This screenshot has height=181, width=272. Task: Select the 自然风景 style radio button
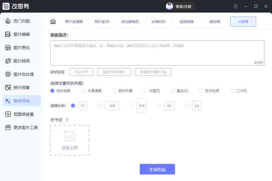pos(114,90)
